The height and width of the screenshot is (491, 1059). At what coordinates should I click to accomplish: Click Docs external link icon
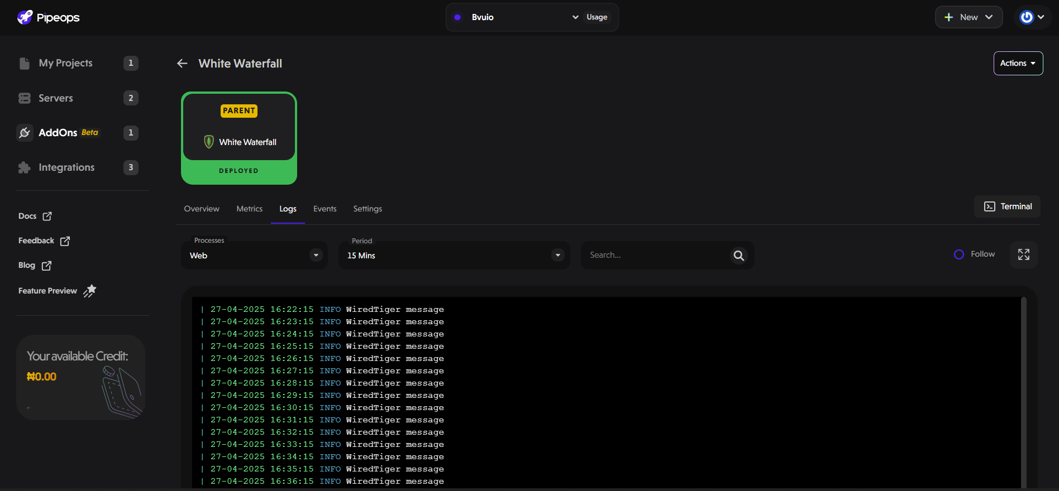47,216
